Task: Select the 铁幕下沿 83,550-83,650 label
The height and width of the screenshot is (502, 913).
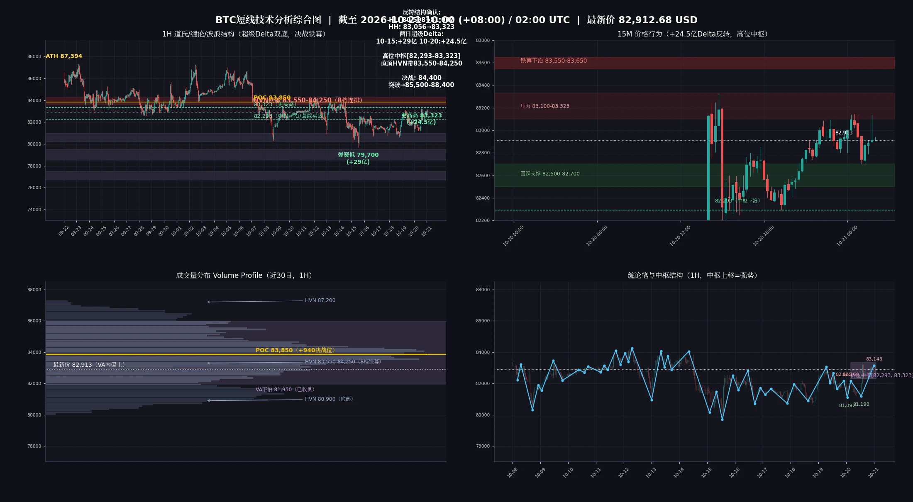Action: click(554, 61)
